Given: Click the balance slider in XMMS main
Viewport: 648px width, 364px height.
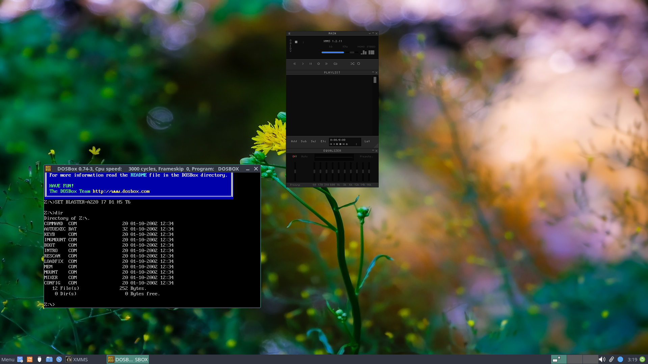Looking at the screenshot, I should (352, 53).
